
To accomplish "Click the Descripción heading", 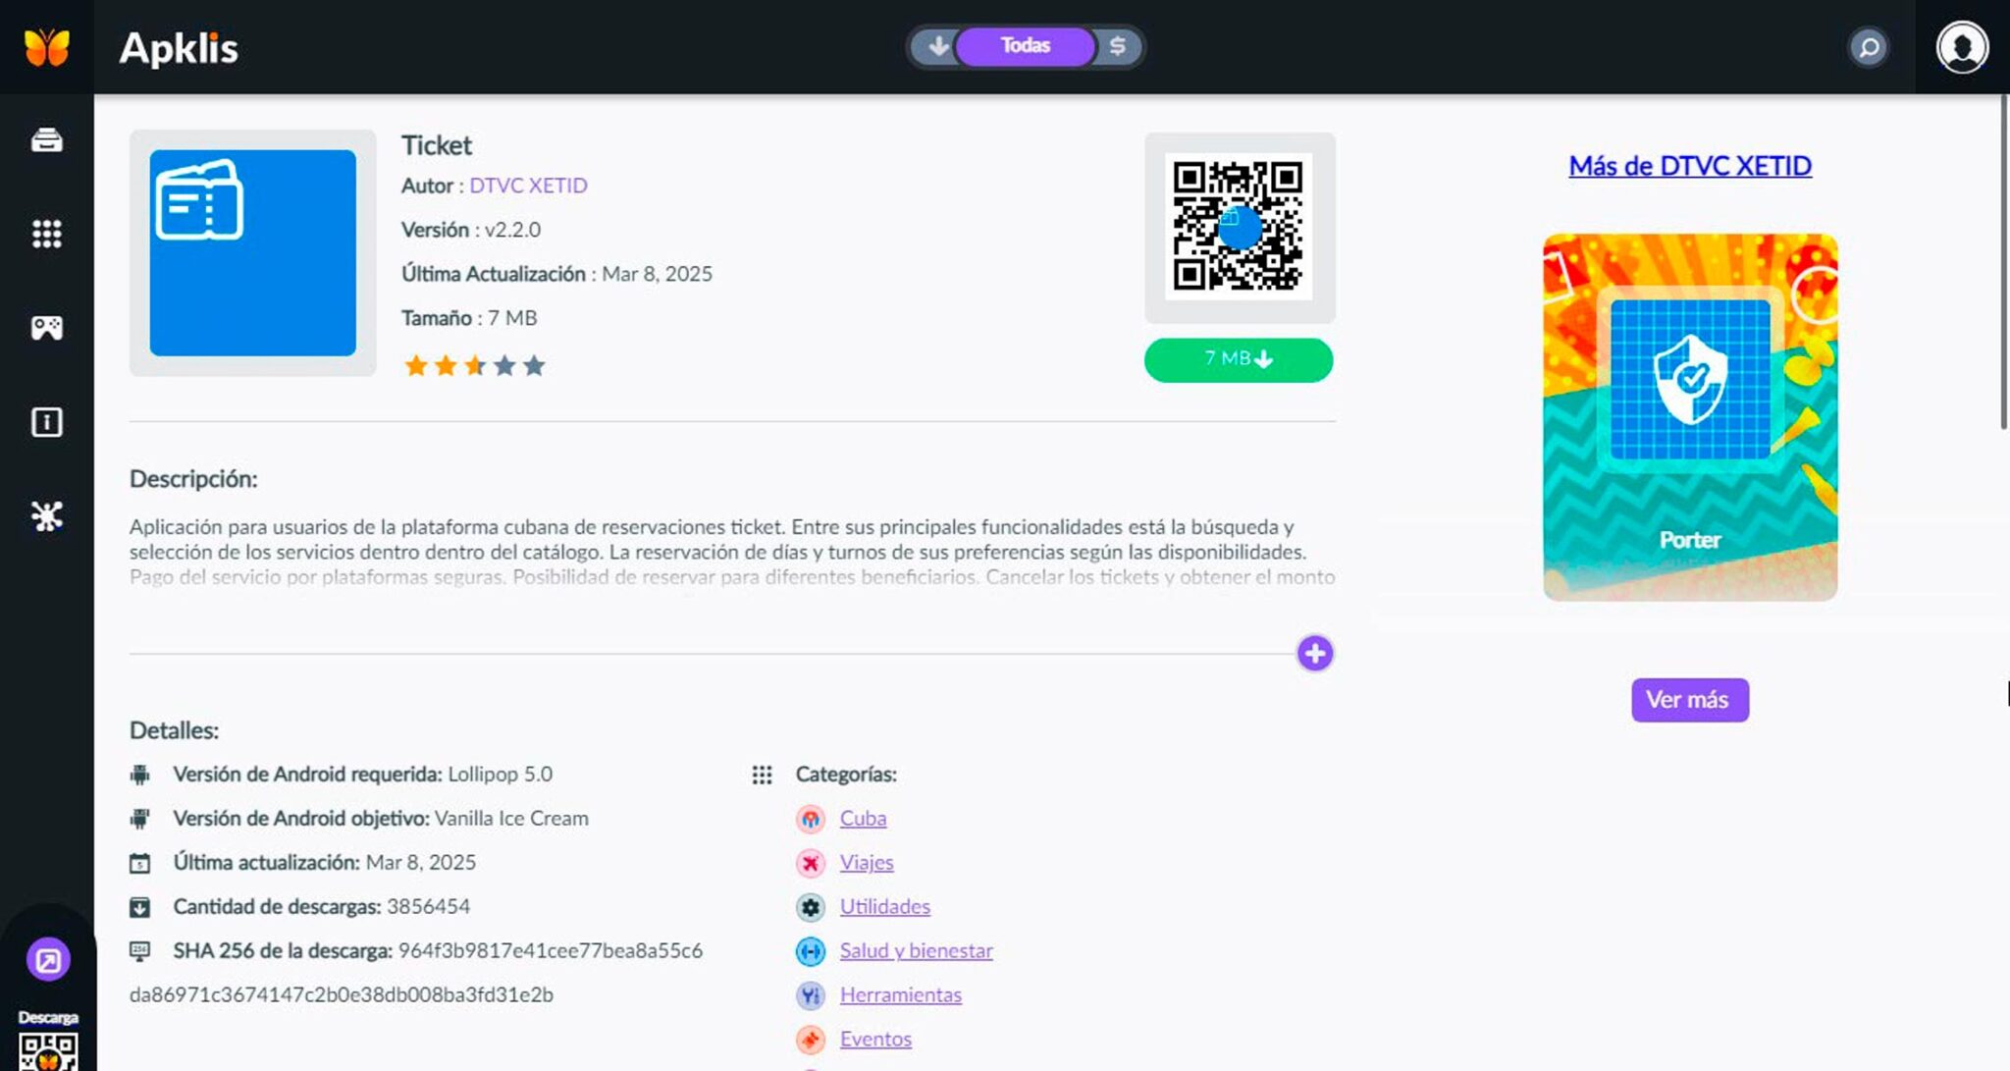I will tap(193, 479).
